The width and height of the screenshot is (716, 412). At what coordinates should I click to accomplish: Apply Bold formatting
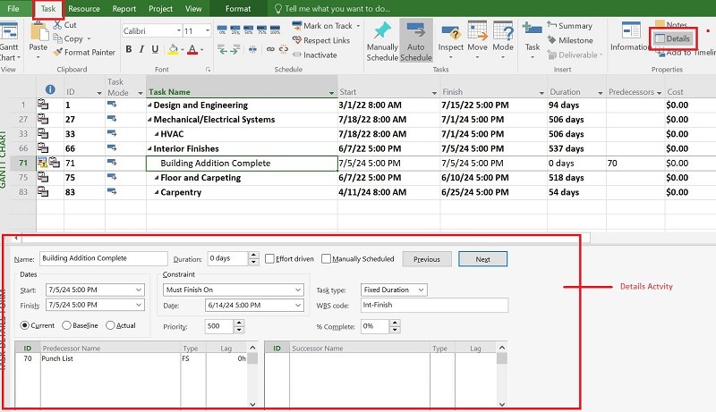point(129,49)
